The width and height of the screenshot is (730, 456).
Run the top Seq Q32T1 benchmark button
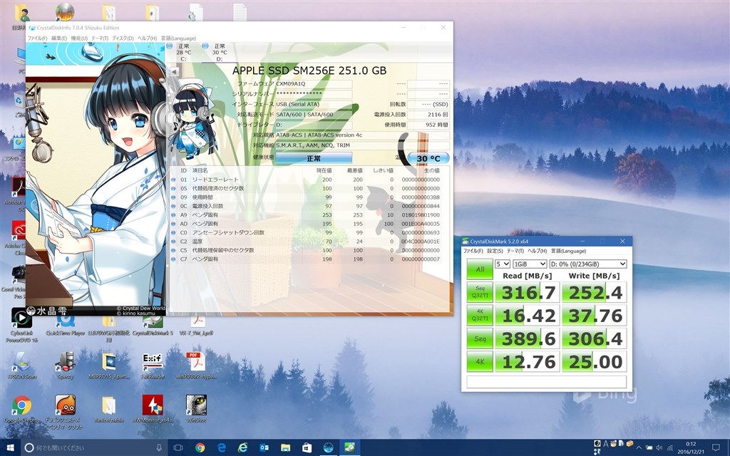coord(480,291)
